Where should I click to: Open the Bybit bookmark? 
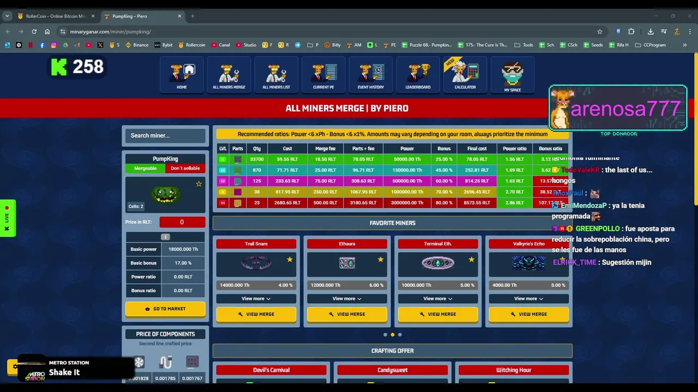point(164,45)
